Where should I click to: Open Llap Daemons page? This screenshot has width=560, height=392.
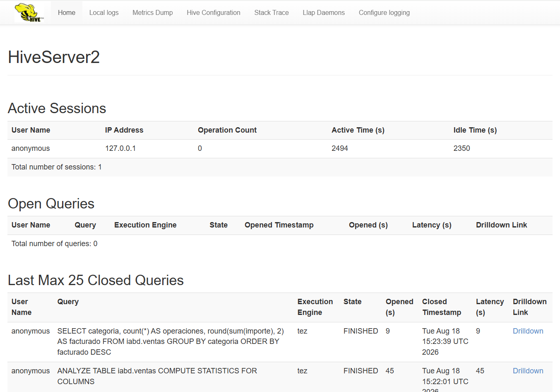click(x=324, y=12)
